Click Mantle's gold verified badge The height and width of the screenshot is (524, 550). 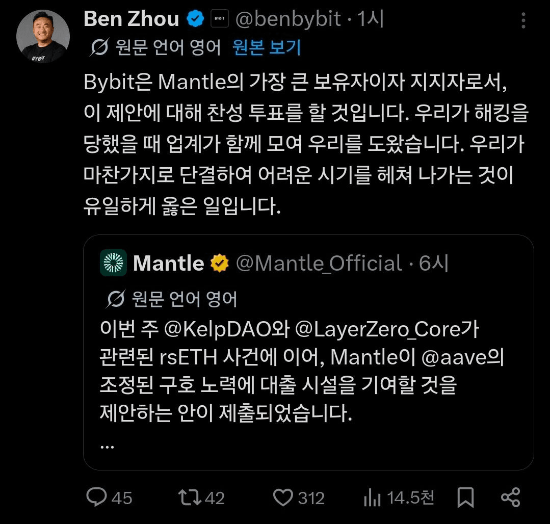(220, 264)
